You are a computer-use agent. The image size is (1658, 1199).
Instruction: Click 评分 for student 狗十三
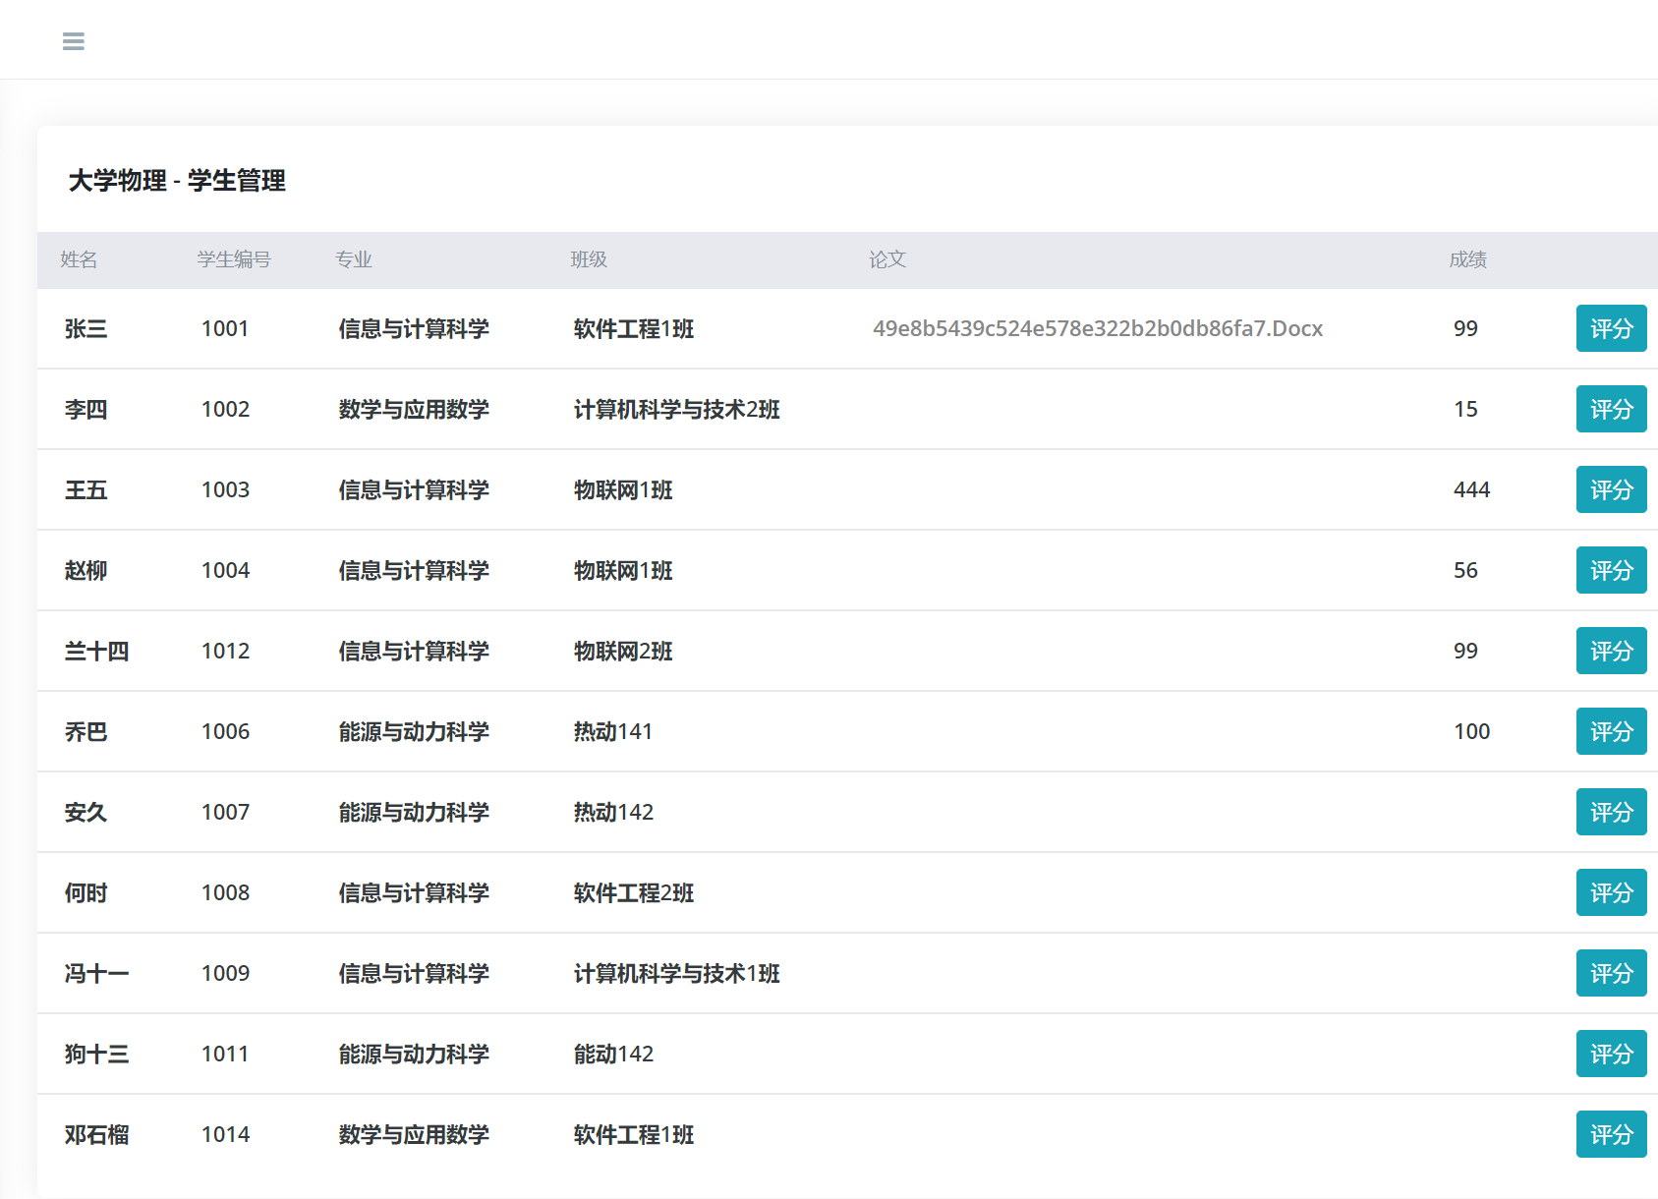[x=1611, y=1054]
